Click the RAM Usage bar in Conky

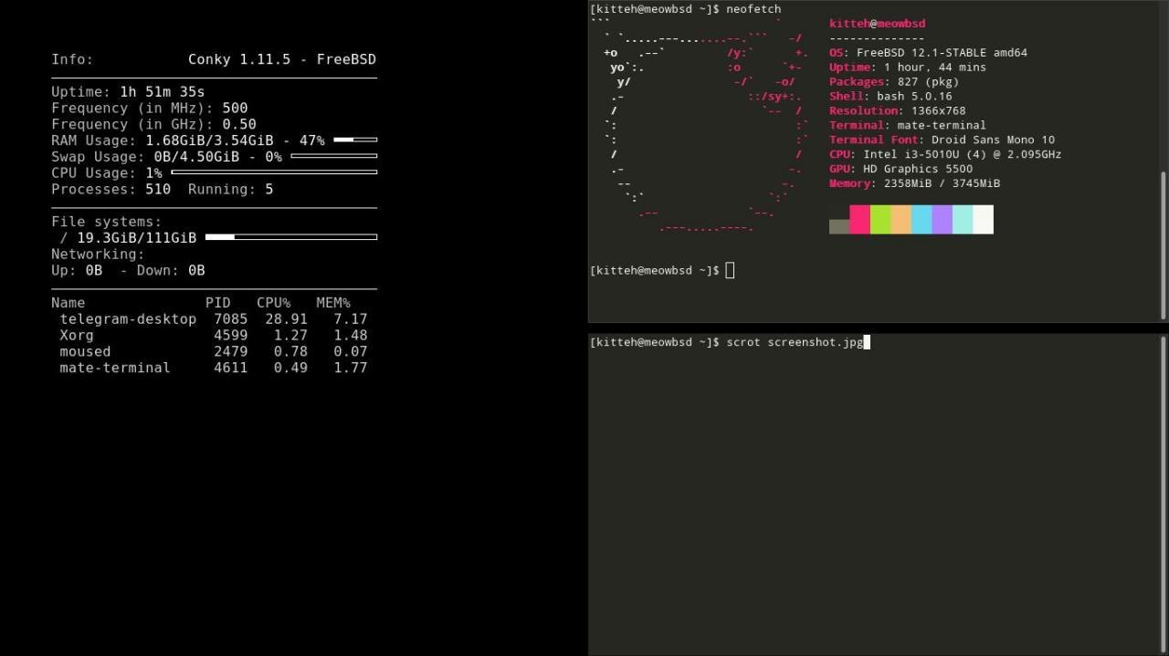point(355,140)
